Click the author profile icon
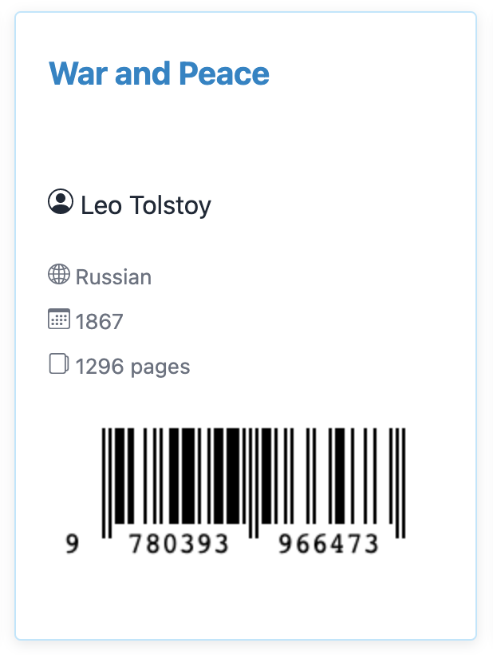 pos(61,202)
